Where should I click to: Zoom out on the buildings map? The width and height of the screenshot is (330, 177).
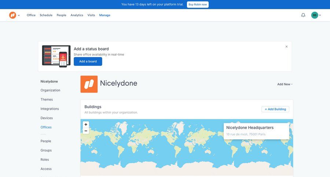point(86,131)
